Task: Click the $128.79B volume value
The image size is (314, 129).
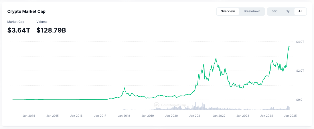Action: (x=51, y=30)
